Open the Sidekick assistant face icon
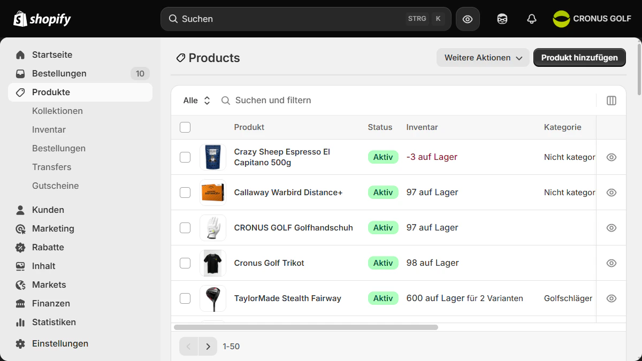The width and height of the screenshot is (642, 361). pos(502,19)
